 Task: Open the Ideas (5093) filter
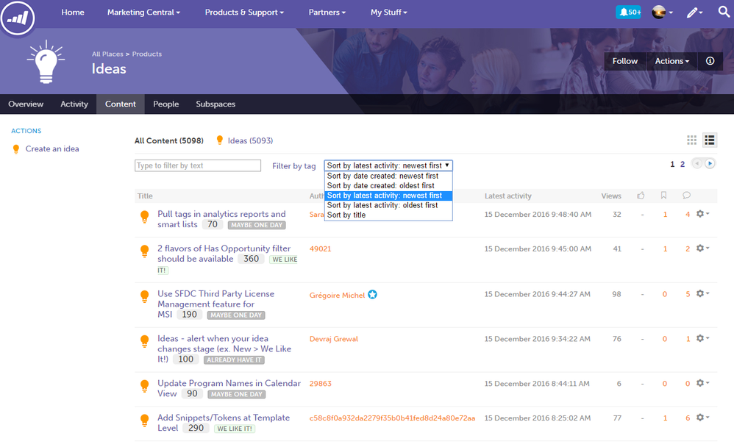[x=250, y=140]
